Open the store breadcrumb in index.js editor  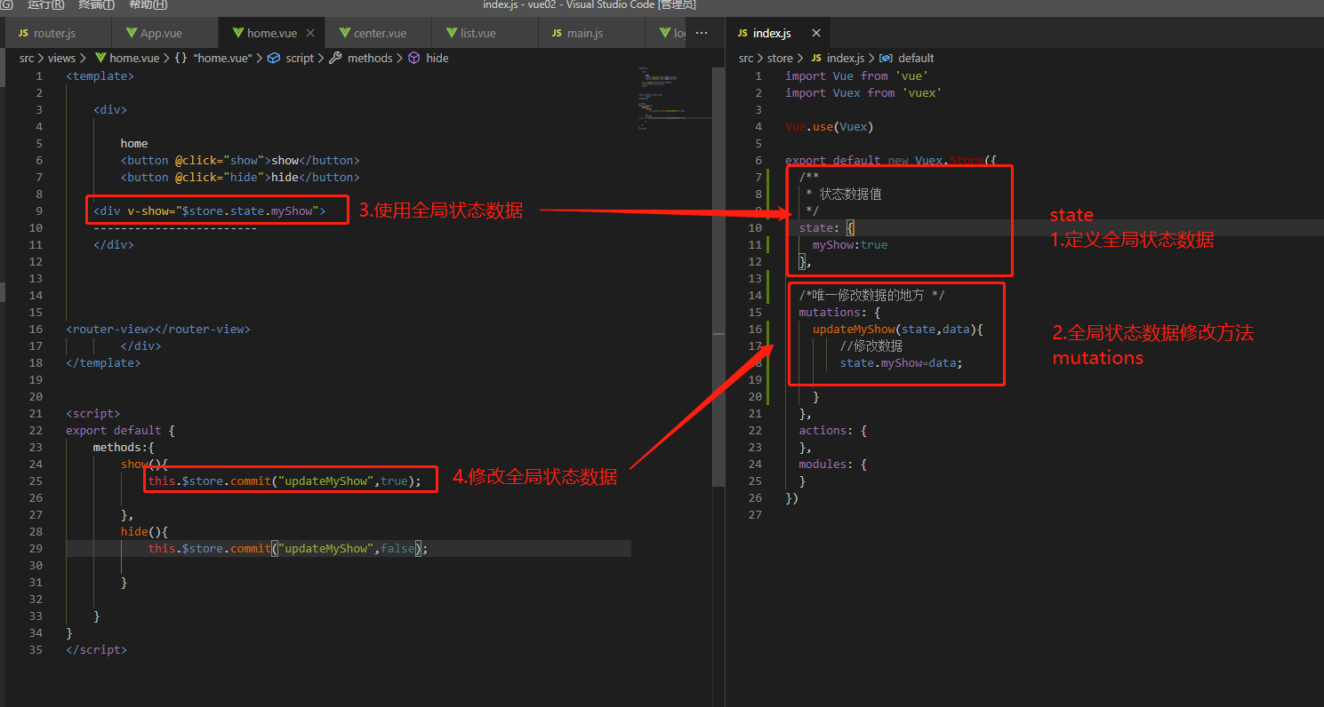point(780,58)
